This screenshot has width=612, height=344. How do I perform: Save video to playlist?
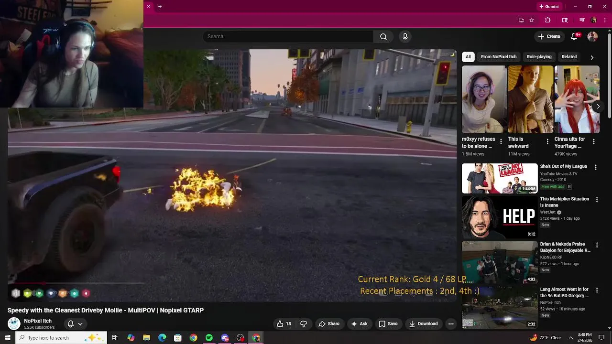[388, 324]
